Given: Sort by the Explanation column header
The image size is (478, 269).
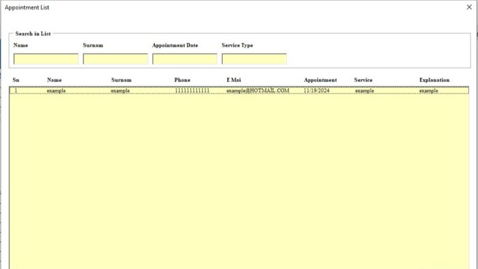Looking at the screenshot, I should coord(434,80).
